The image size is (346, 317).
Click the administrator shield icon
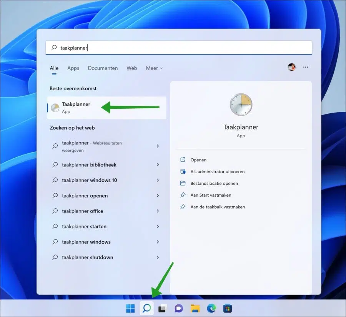[183, 171]
